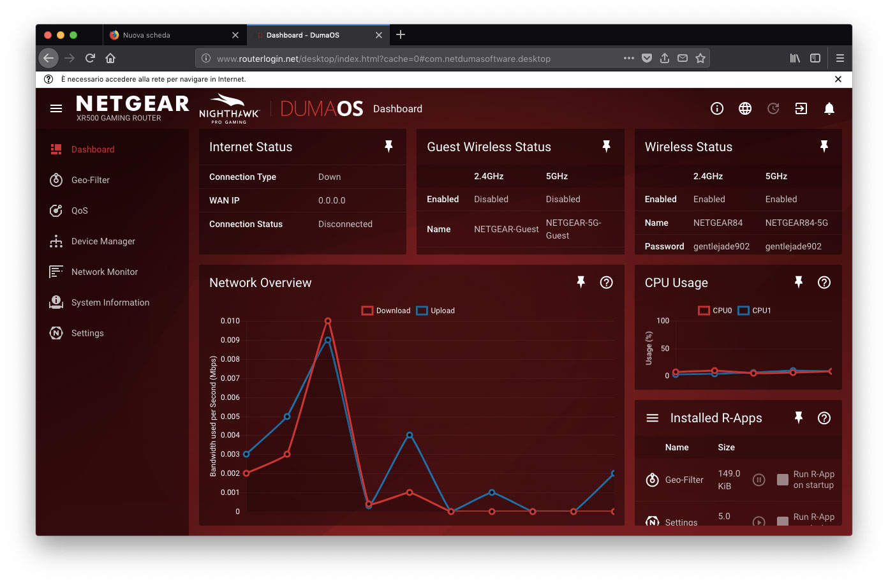The height and width of the screenshot is (583, 888).
Task: Sort R-Apps by Size column
Action: 726,447
